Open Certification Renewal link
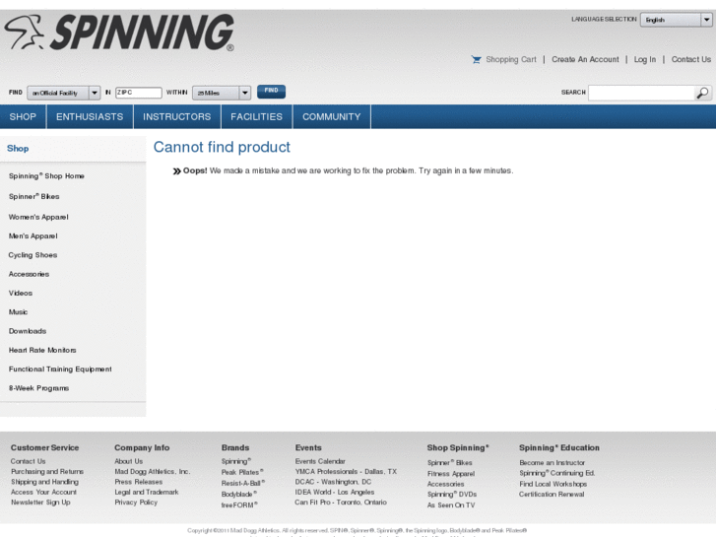Screen dimensions: 716x537 (x=552, y=494)
